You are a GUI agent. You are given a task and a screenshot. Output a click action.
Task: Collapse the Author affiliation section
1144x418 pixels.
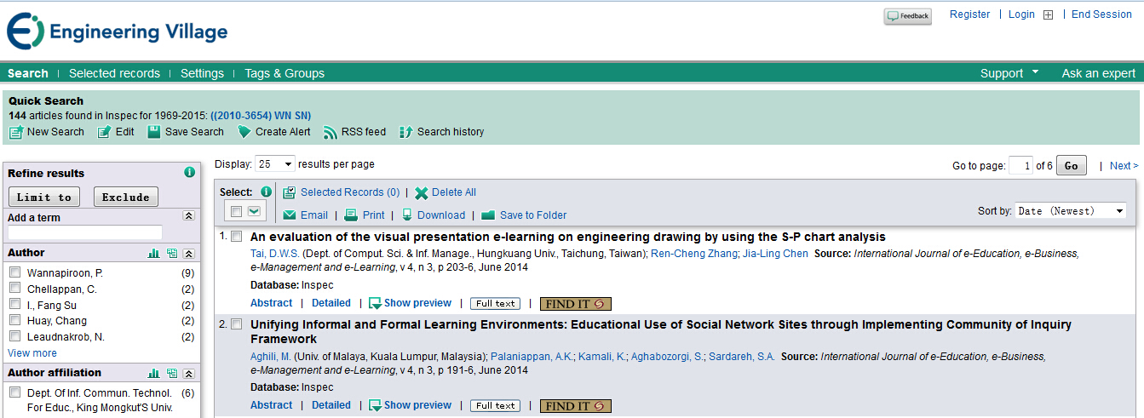[x=189, y=373]
